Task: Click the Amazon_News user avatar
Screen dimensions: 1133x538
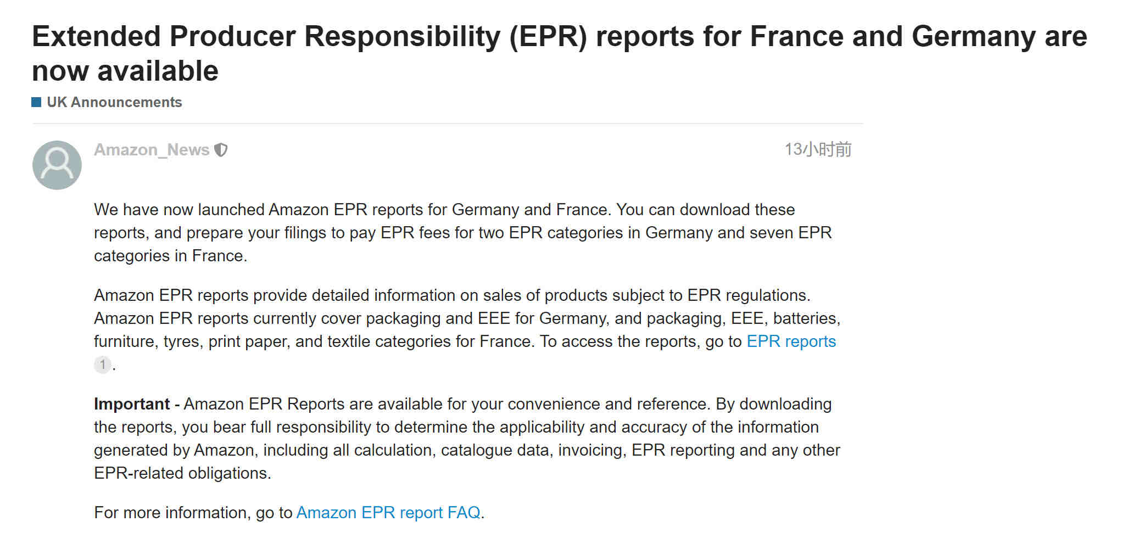Action: (57, 165)
